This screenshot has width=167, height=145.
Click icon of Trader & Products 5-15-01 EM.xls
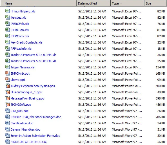[7, 55]
